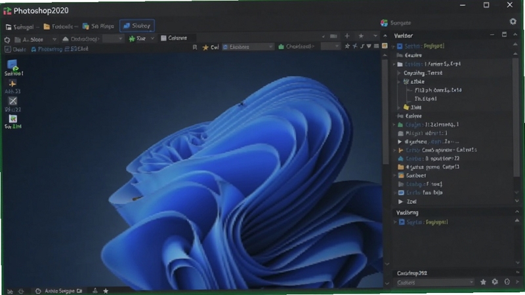Click the Vudbrng panel's scroll-down arrow
525x295 pixels.
pyautogui.click(x=517, y=263)
